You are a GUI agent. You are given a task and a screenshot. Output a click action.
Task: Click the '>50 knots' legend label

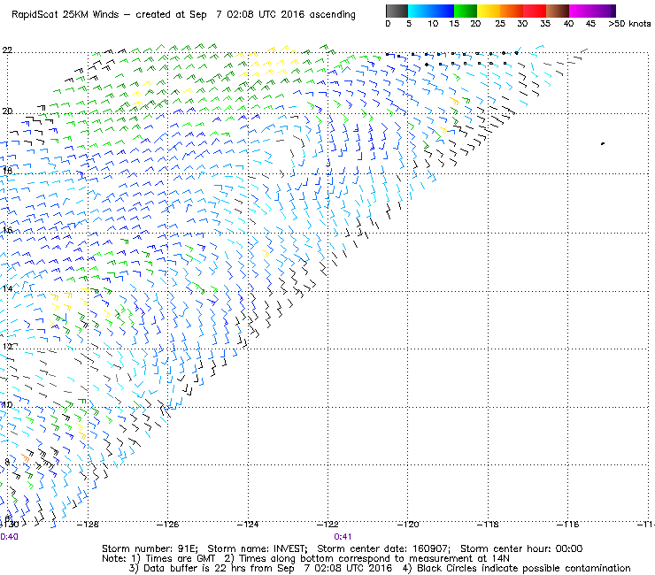coord(629,24)
